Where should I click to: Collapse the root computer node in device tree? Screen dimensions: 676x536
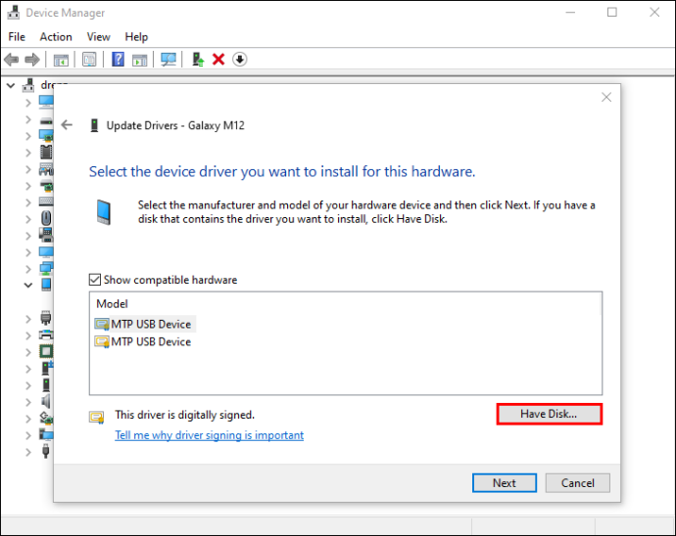pyautogui.click(x=11, y=86)
